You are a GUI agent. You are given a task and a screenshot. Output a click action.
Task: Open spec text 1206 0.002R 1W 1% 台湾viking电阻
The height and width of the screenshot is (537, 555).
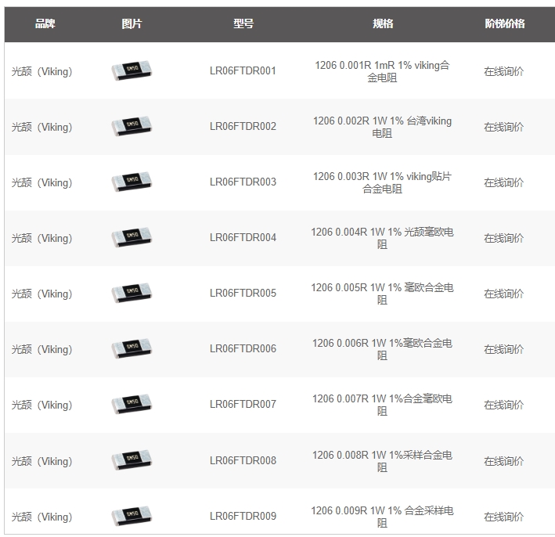[382, 127]
